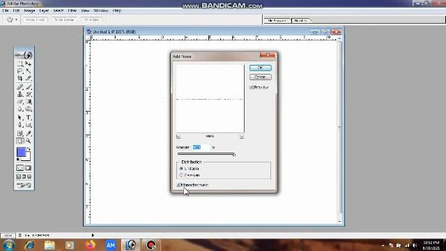
Task: Open the tool preset picker arrow
Action: click(x=17, y=20)
